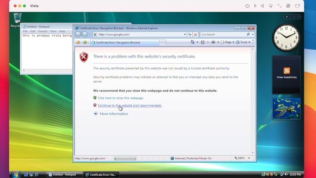
Task: Open the Recycle Bin on the desktop
Action: tap(17, 20)
